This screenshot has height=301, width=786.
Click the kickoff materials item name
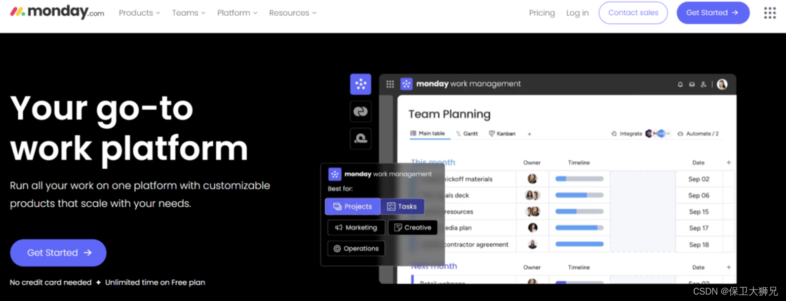click(x=468, y=179)
